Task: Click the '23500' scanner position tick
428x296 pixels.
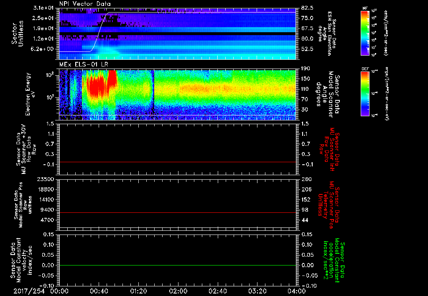Action: coord(45,179)
